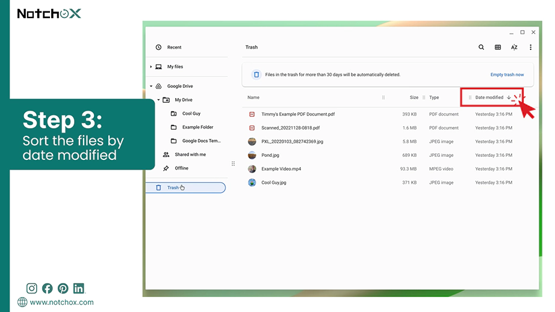Image resolution: width=555 pixels, height=312 pixels.
Task: Select the Trash entry in sidebar
Action: coord(186,188)
